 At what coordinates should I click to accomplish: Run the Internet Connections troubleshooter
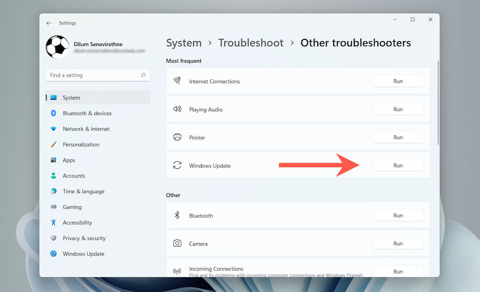398,81
